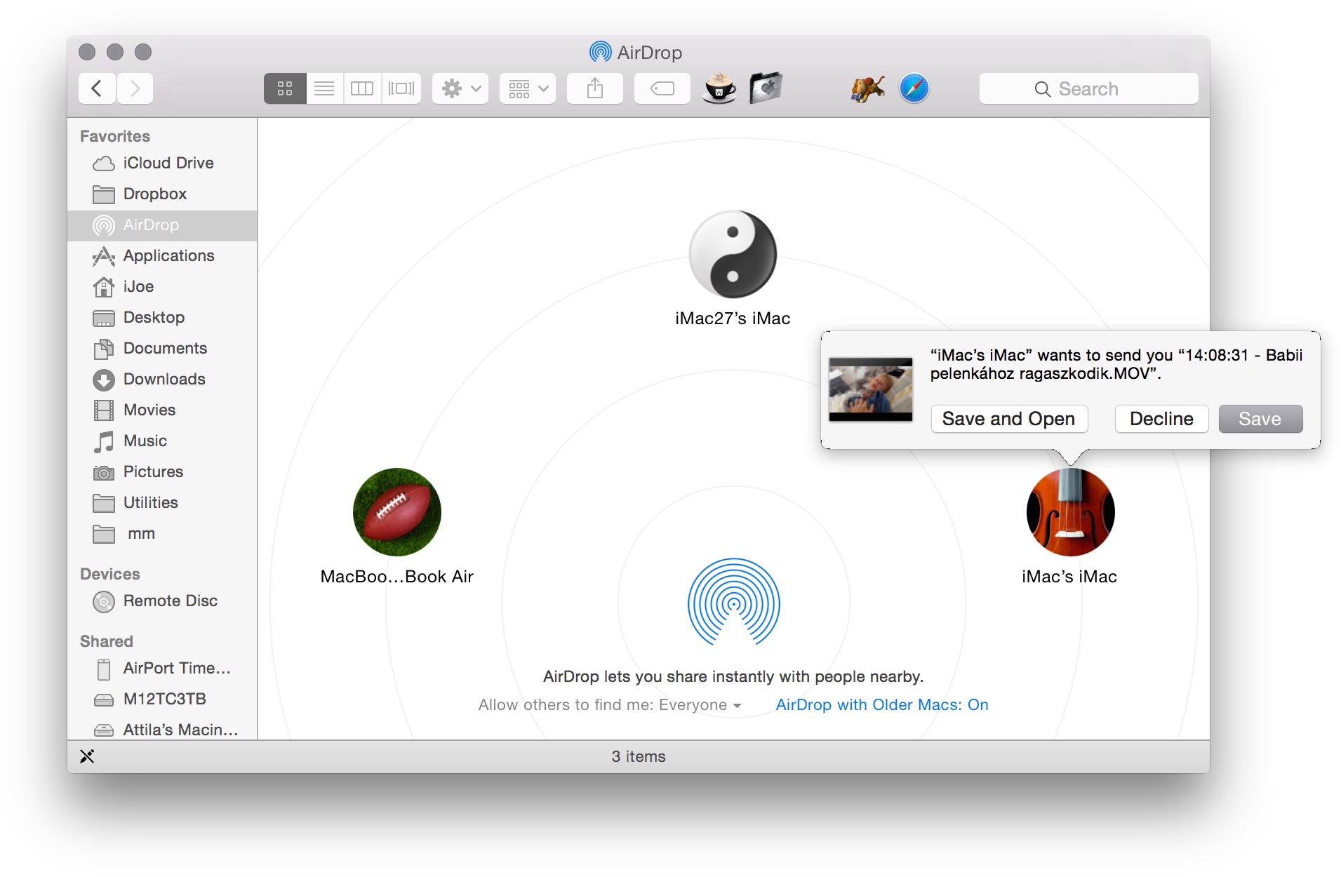Click Save and Open button
Viewport: 1341px width, 877px height.
point(1009,419)
